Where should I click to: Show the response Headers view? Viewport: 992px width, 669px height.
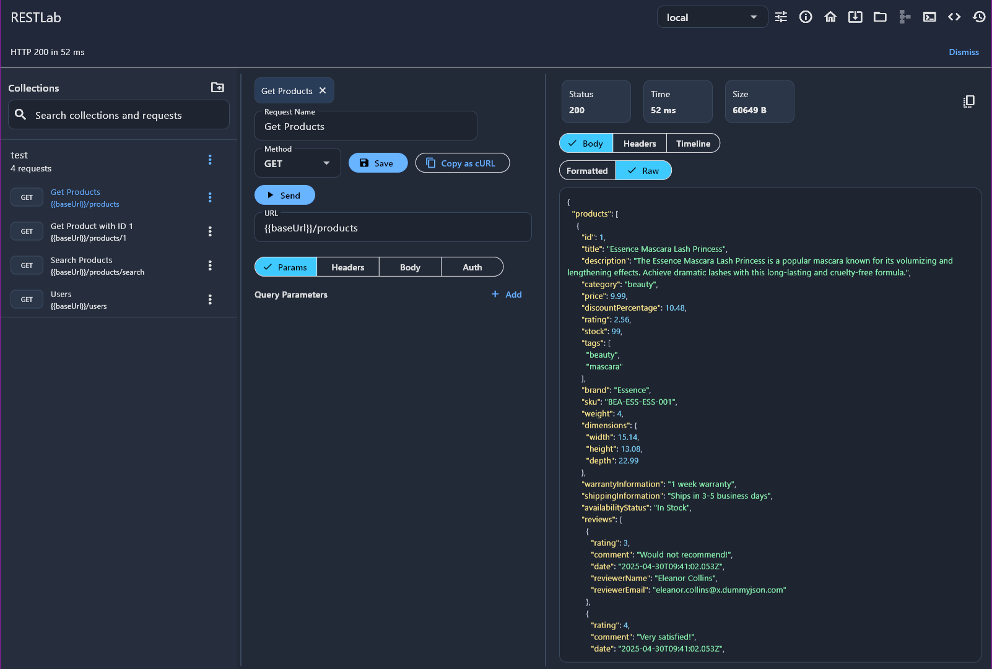640,144
